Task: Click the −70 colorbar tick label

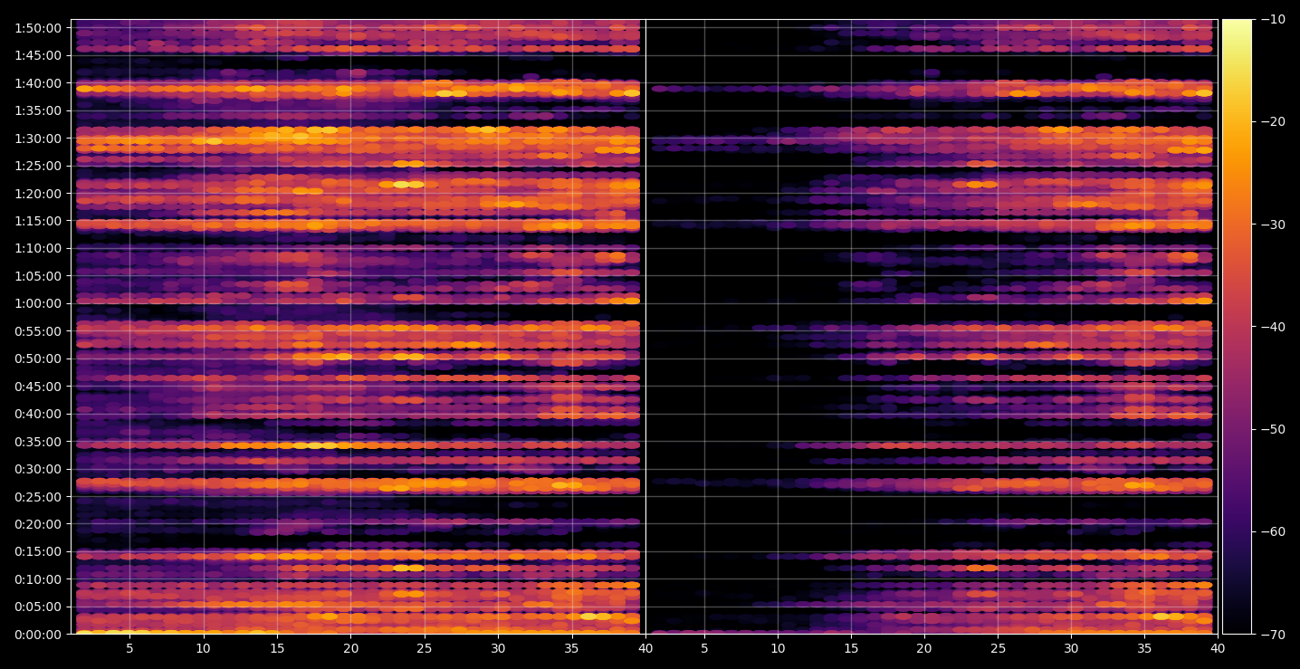Action: (x=1273, y=635)
